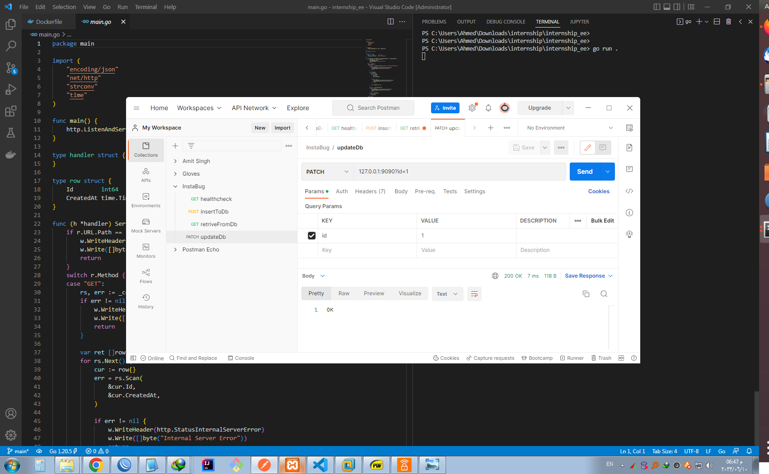
Task: Click Windows Start button
Action: [x=12, y=465]
